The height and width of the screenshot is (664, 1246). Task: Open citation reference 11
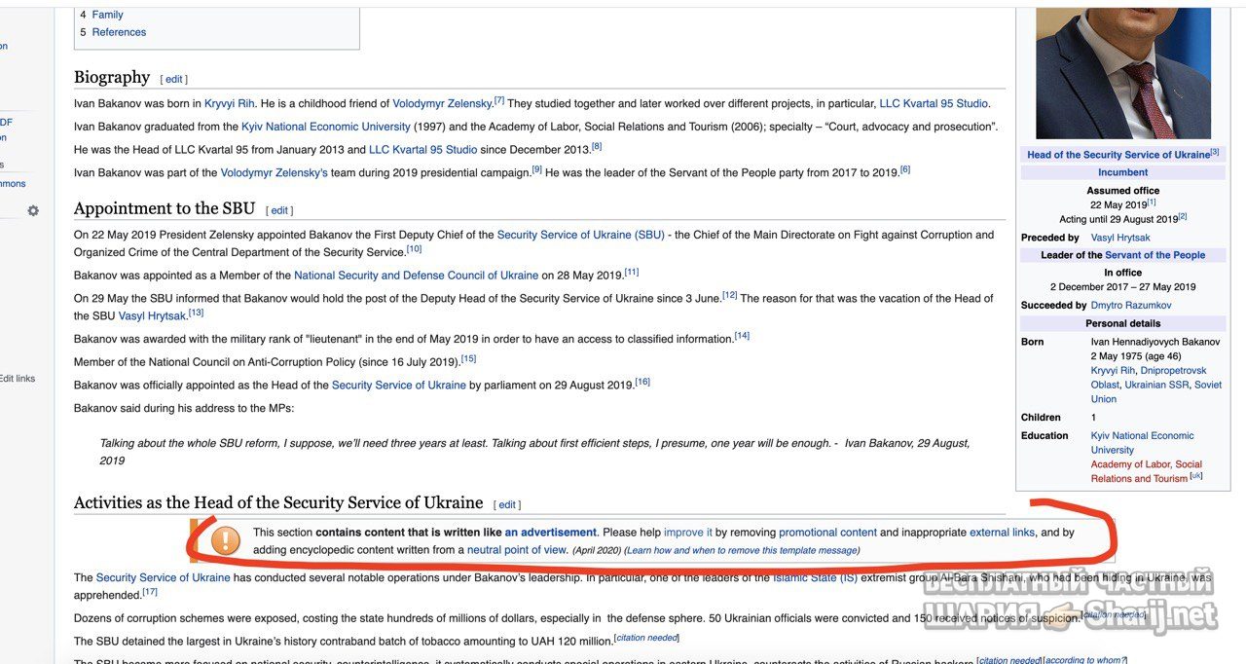(x=632, y=273)
